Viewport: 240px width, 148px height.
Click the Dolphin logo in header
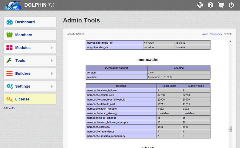pyautogui.click(x=12, y=5)
